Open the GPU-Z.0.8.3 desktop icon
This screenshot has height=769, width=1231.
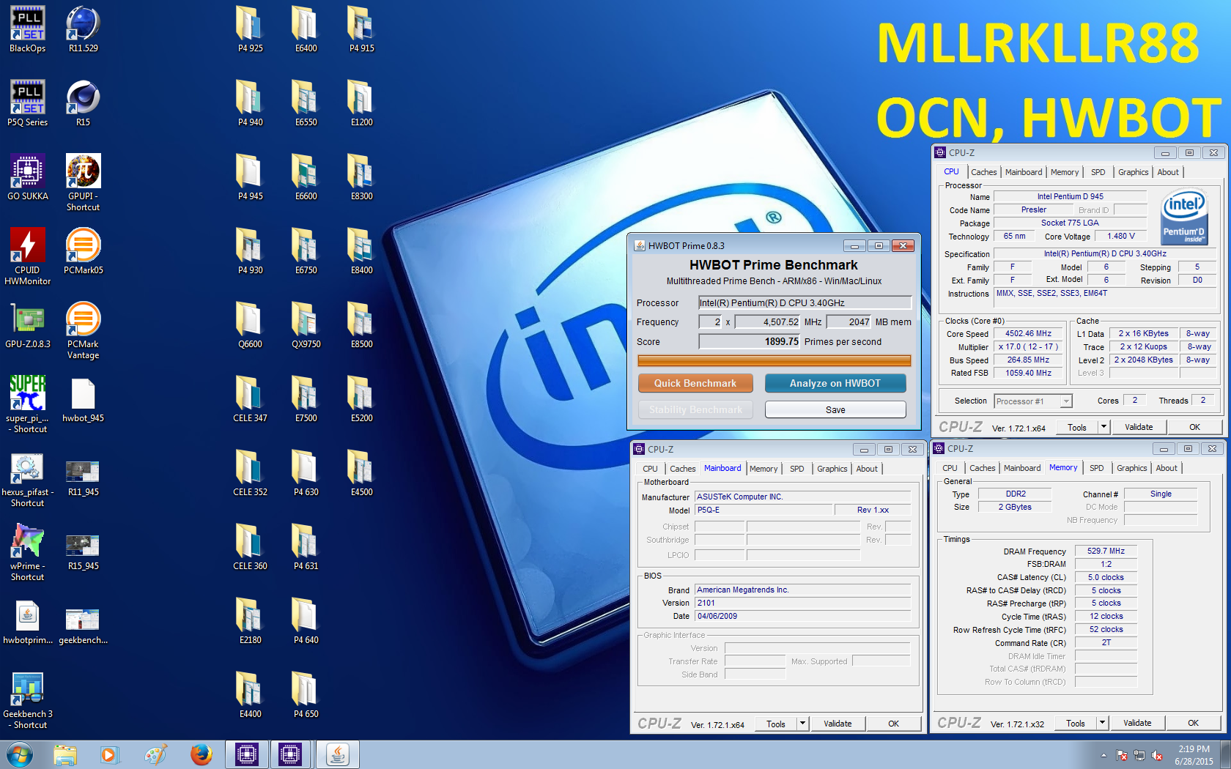click(27, 325)
